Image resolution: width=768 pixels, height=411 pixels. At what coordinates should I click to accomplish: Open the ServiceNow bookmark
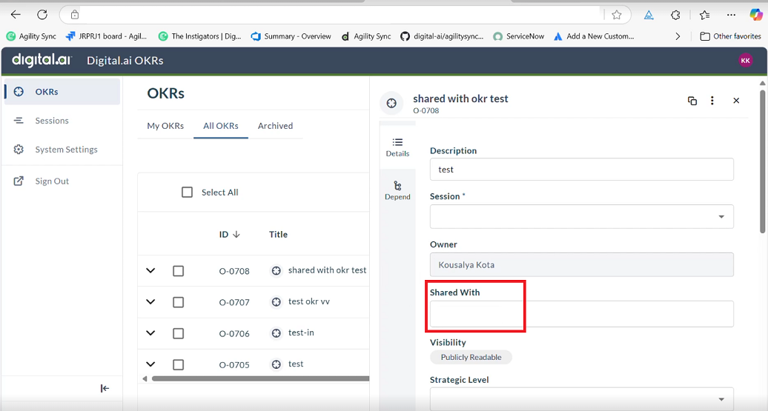[519, 36]
